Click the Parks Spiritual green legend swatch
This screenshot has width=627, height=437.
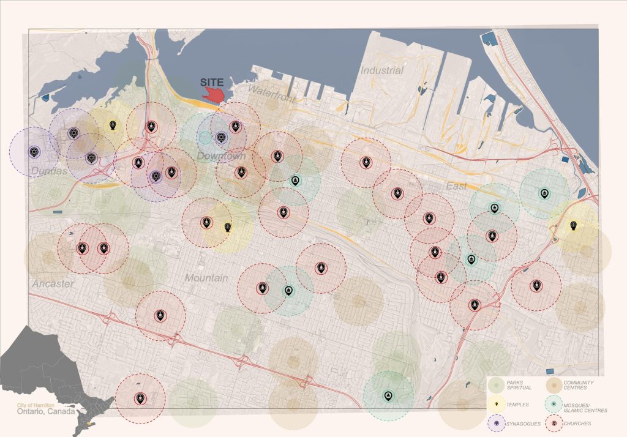click(497, 386)
